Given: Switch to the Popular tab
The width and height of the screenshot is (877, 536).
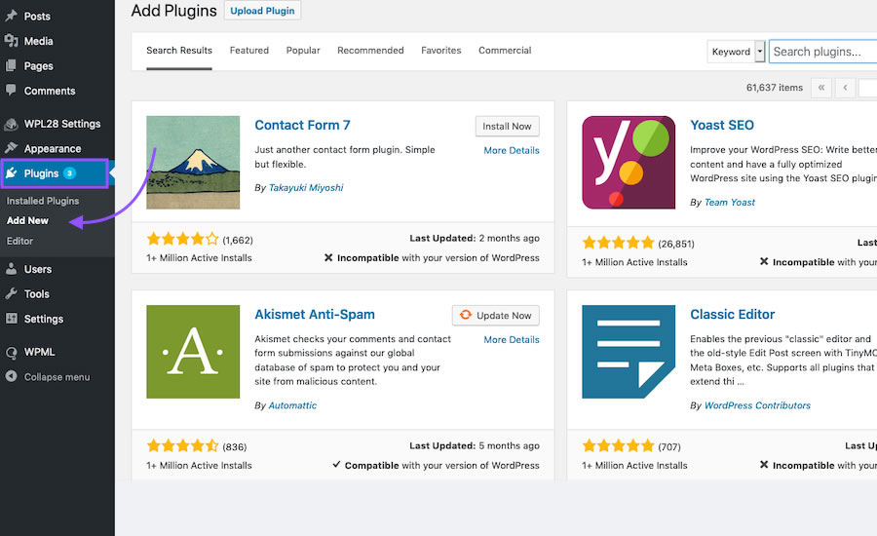Looking at the screenshot, I should point(303,51).
